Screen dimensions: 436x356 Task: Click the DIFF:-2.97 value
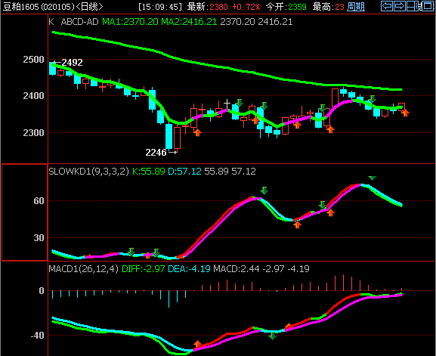(x=144, y=268)
